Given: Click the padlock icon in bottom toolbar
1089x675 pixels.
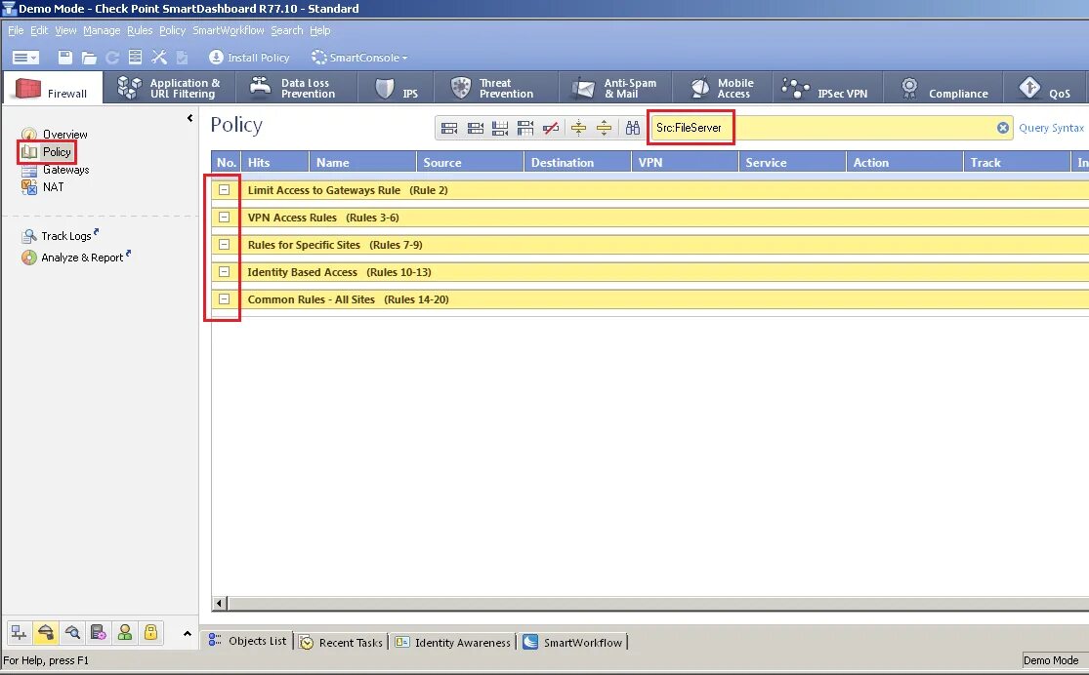Looking at the screenshot, I should point(150,632).
